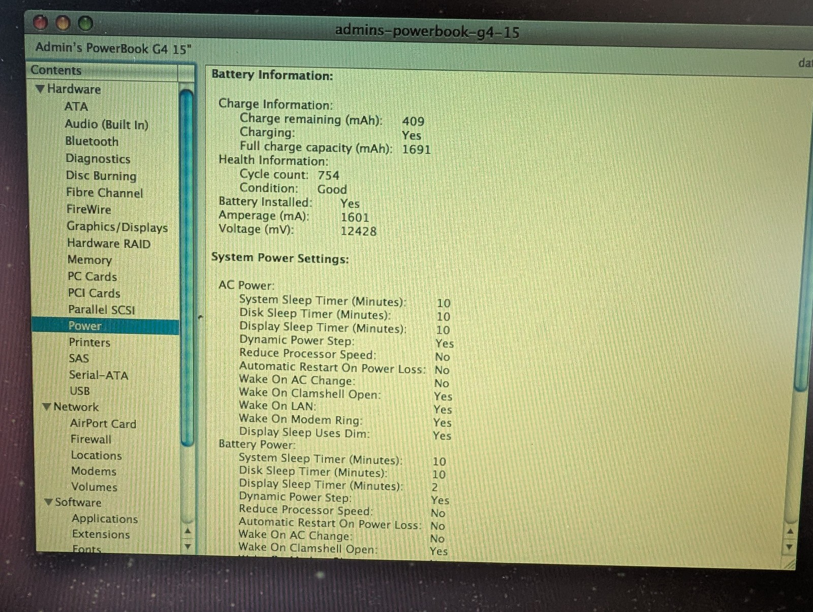Click Admin's PowerBook G4 15" header text
This screenshot has height=612, width=813.
point(113,49)
